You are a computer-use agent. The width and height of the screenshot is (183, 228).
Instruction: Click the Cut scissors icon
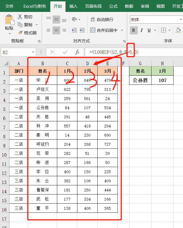tap(20, 17)
